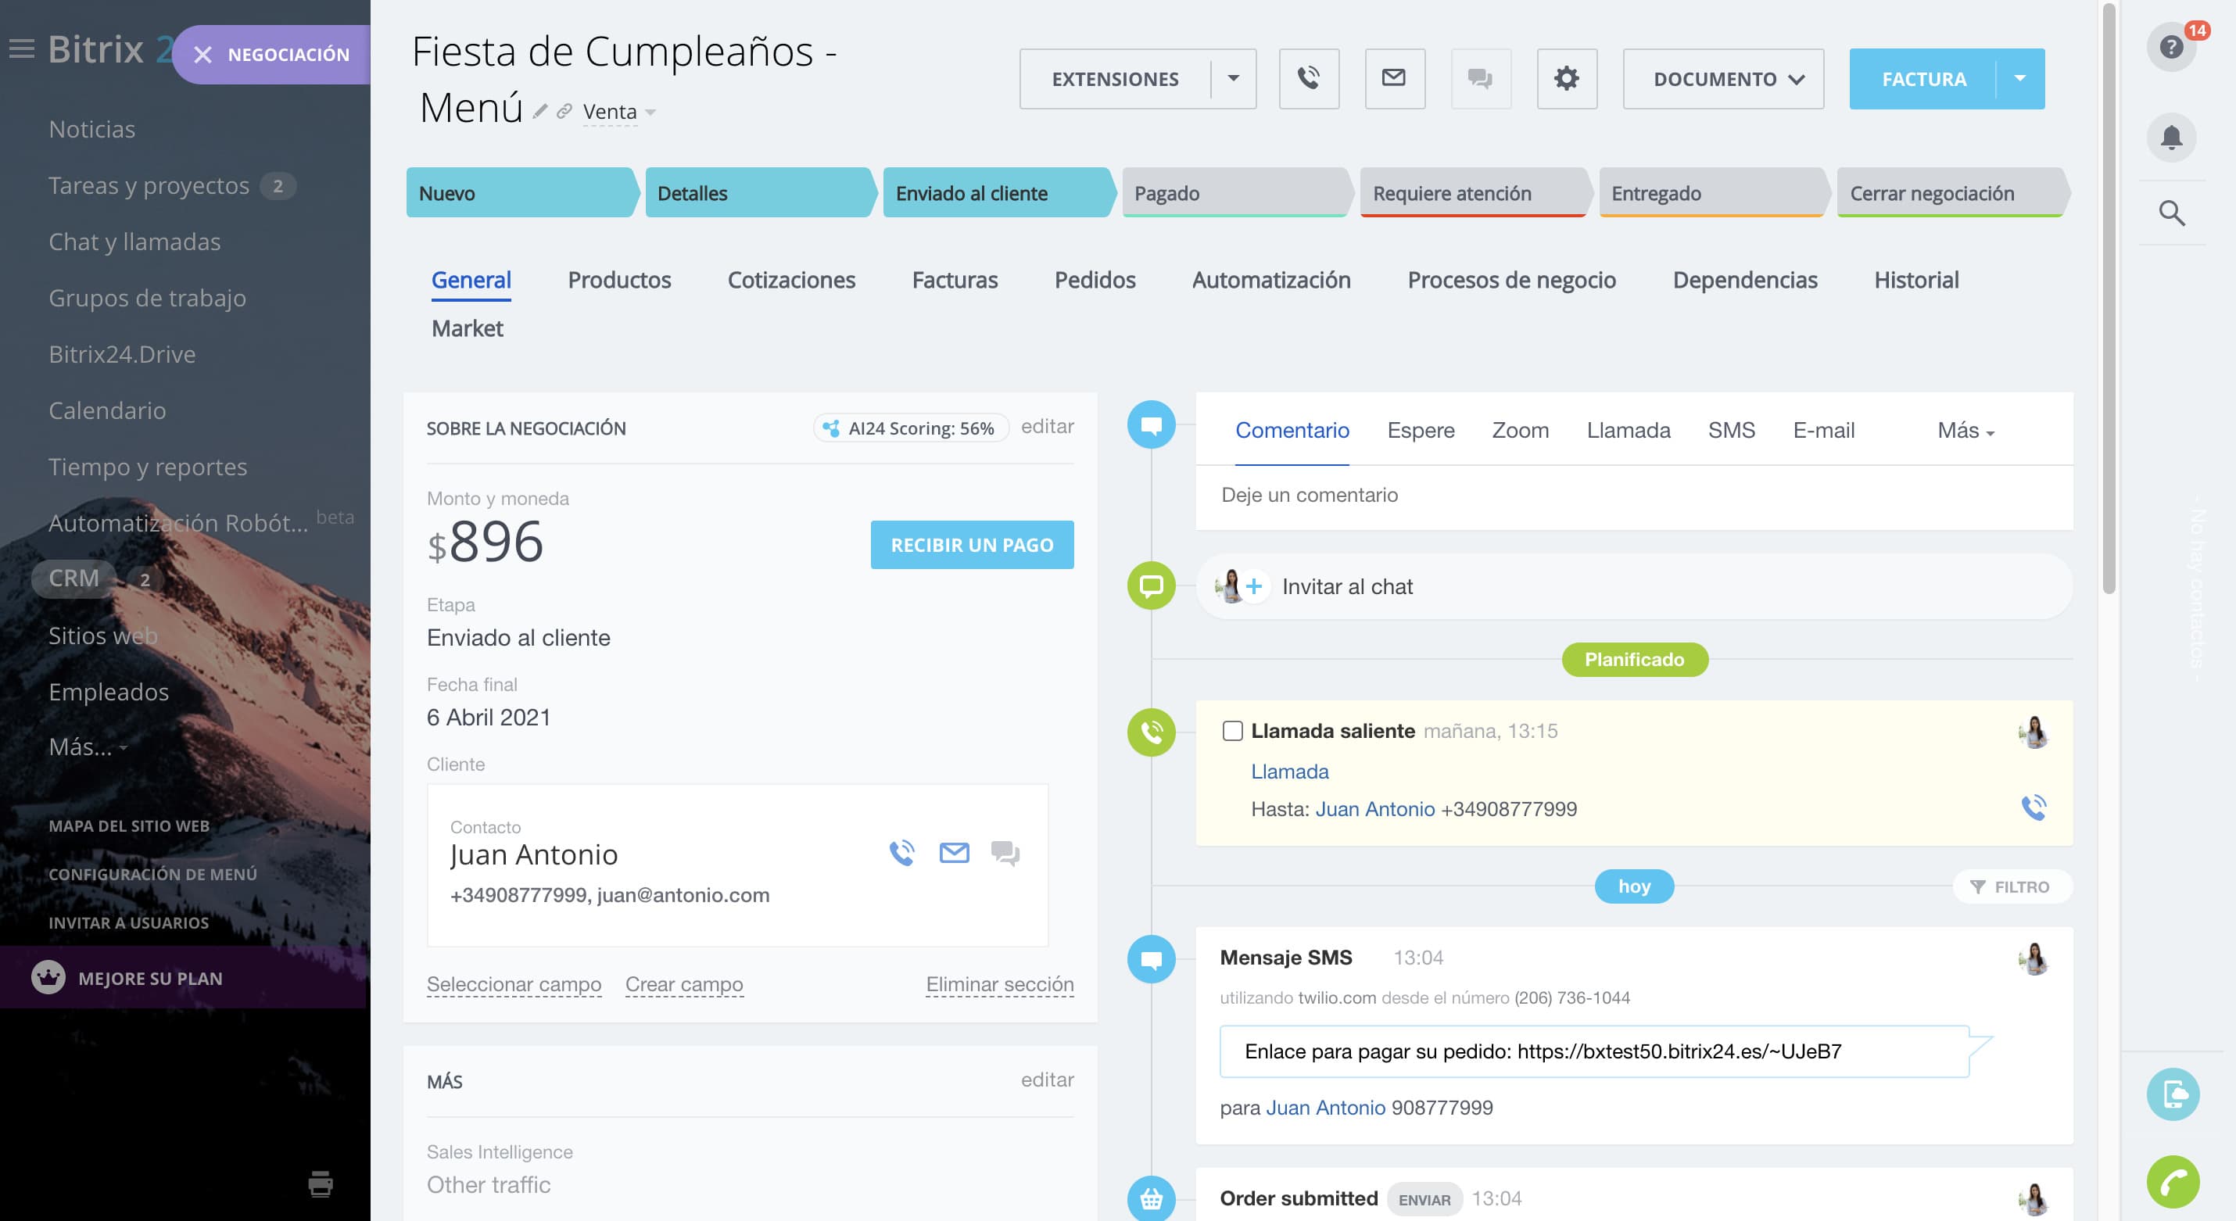
Task: Click the green phone dial button
Action: (2173, 1182)
